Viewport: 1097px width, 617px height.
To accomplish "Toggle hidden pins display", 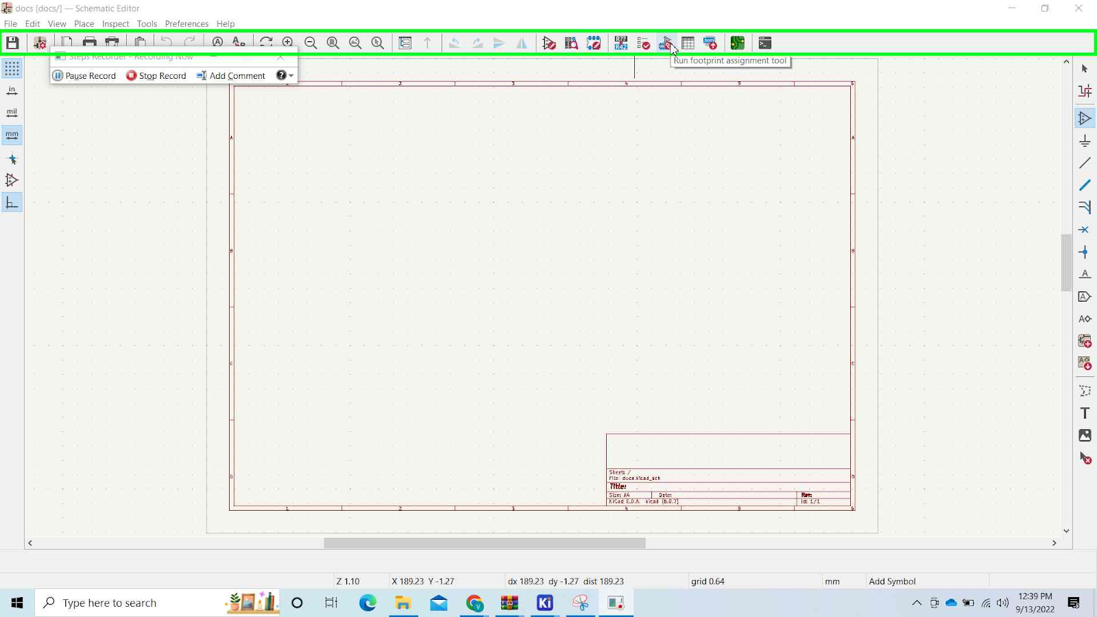I will click(x=12, y=180).
